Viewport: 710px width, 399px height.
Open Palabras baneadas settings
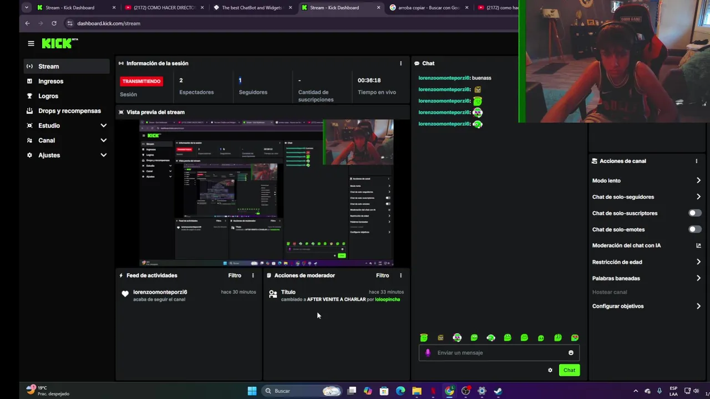pos(646,278)
